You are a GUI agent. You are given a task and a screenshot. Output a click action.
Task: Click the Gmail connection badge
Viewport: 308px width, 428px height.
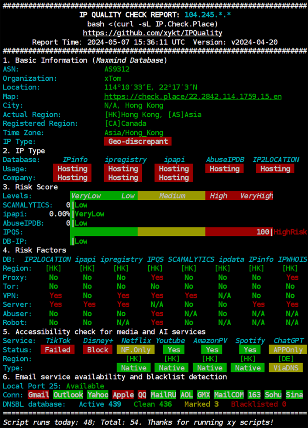38,395
